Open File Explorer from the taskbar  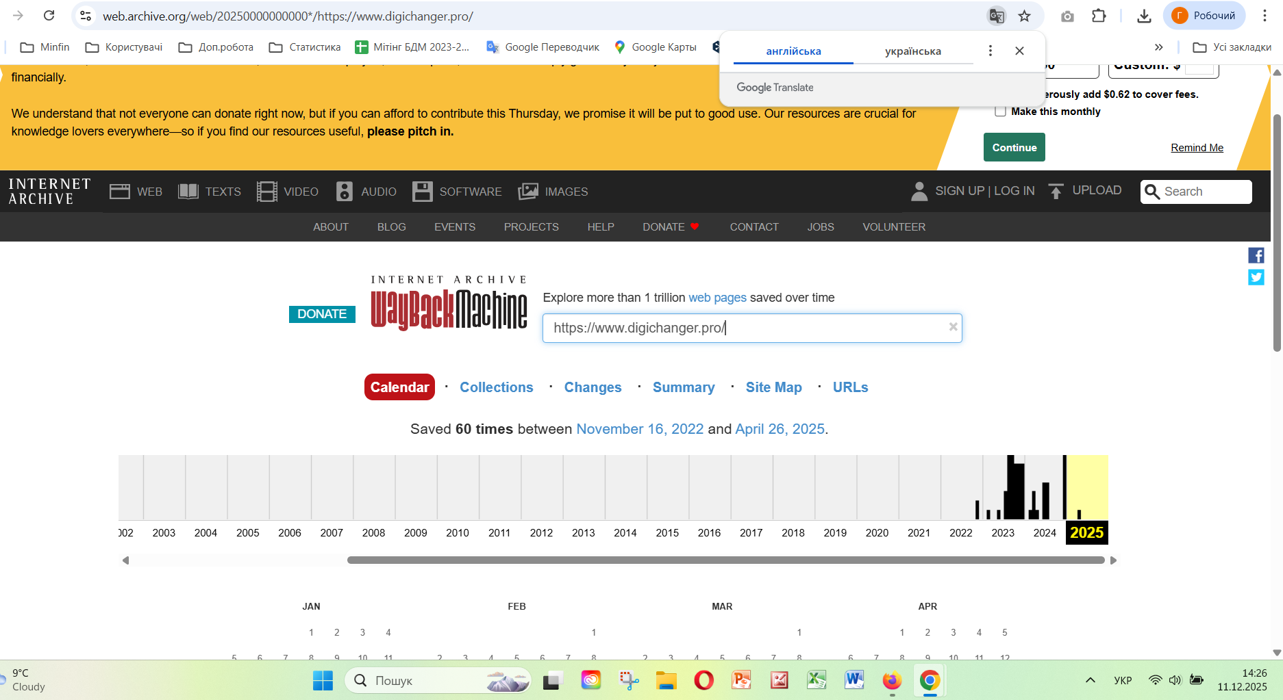(666, 680)
